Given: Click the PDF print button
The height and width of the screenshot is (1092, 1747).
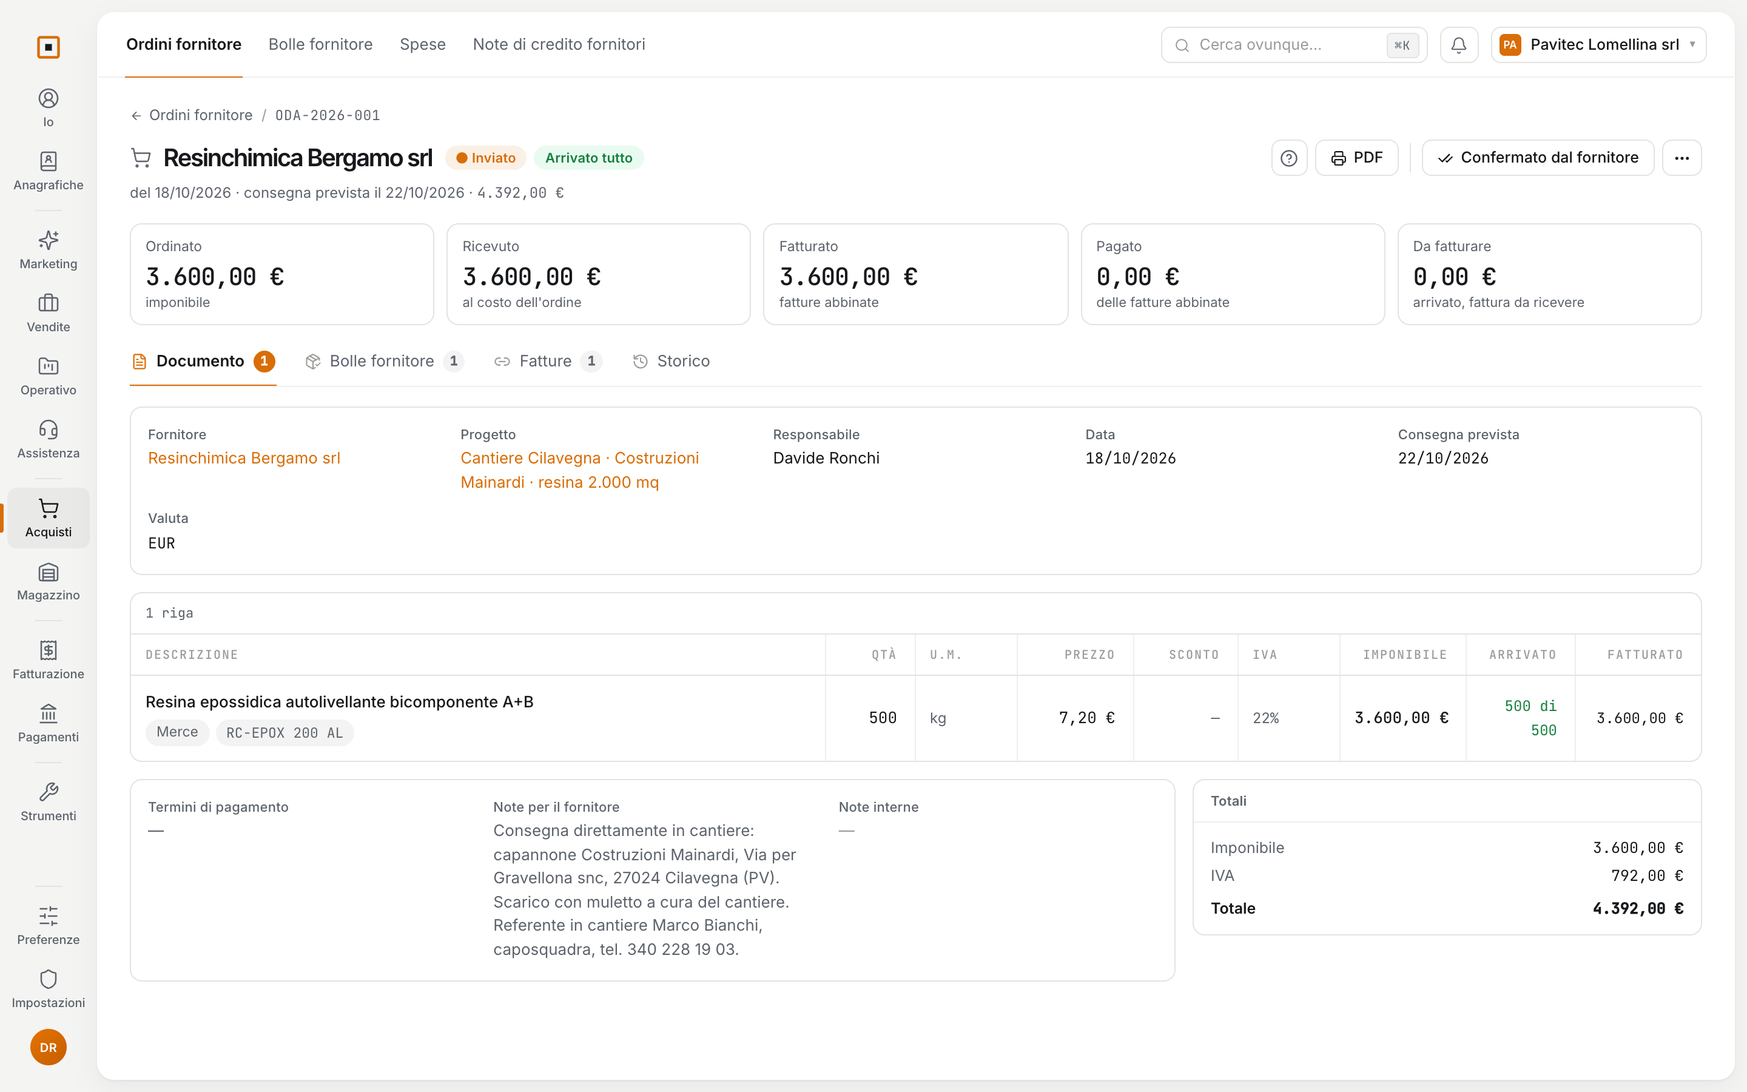Looking at the screenshot, I should tap(1356, 158).
